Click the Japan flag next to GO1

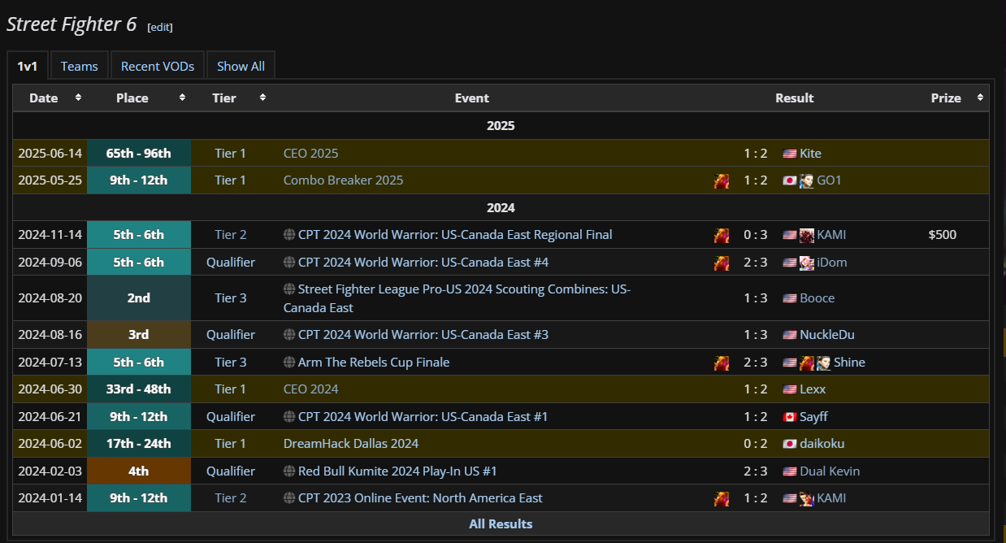pos(789,180)
